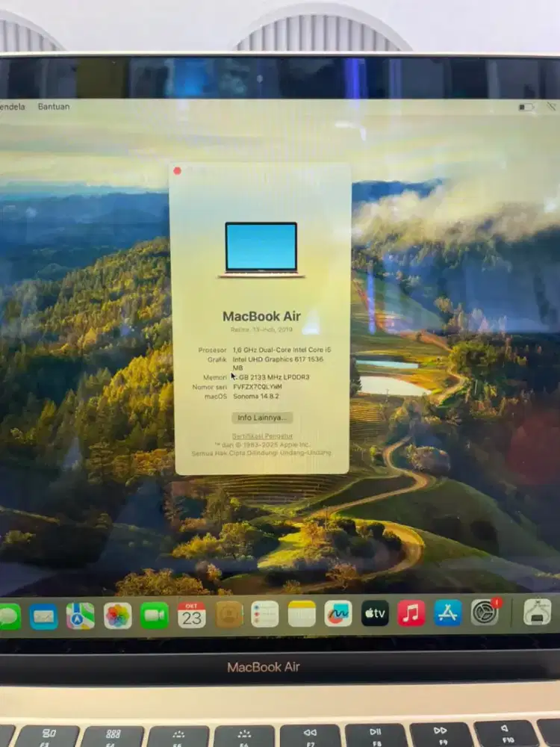Viewport: 560px width, 747px height.
Task: Open the Apple TV app
Action: click(375, 613)
